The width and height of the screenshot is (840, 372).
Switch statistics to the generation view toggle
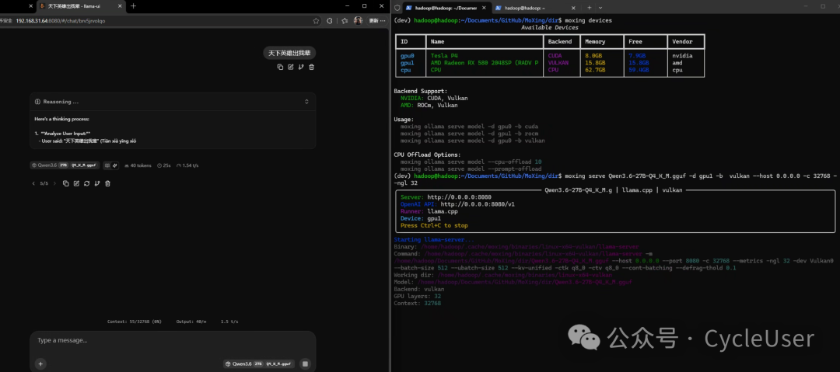tap(114, 165)
